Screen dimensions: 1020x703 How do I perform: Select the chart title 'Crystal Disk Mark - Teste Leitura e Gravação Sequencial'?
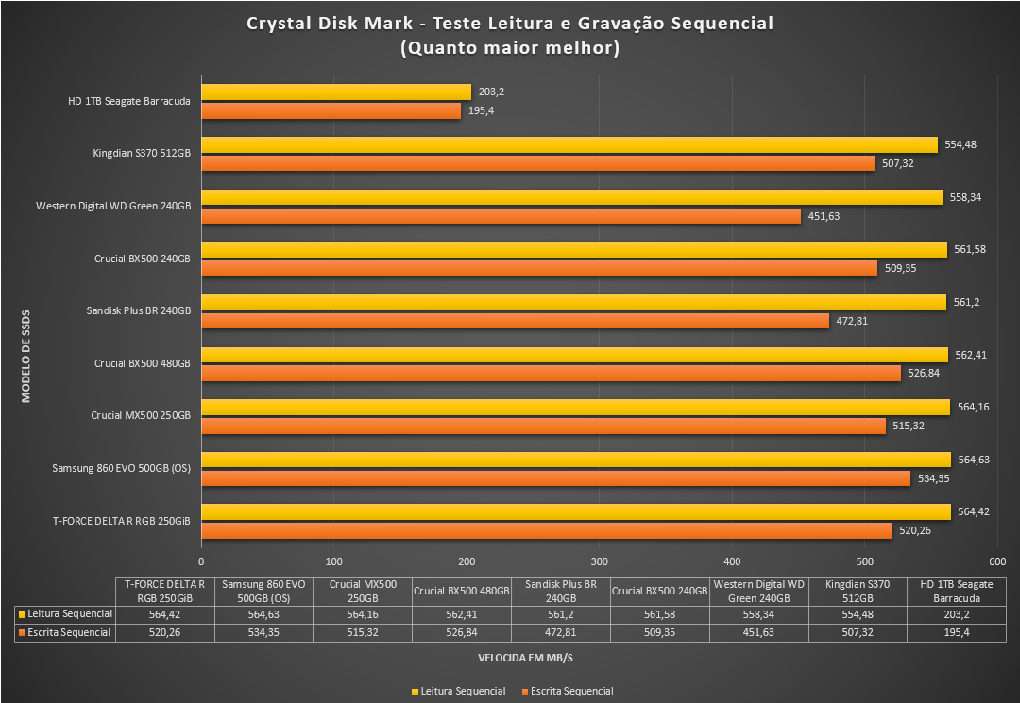pos(510,24)
